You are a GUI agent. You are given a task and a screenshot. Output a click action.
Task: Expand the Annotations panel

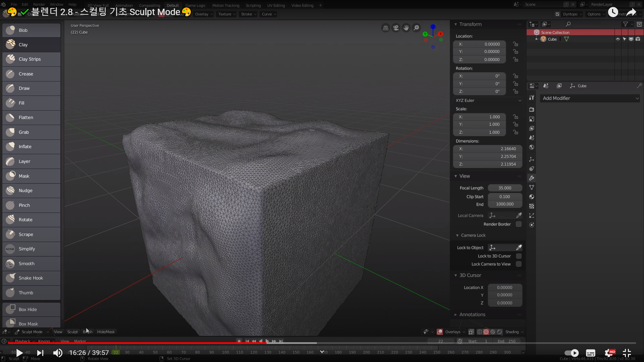click(x=472, y=314)
